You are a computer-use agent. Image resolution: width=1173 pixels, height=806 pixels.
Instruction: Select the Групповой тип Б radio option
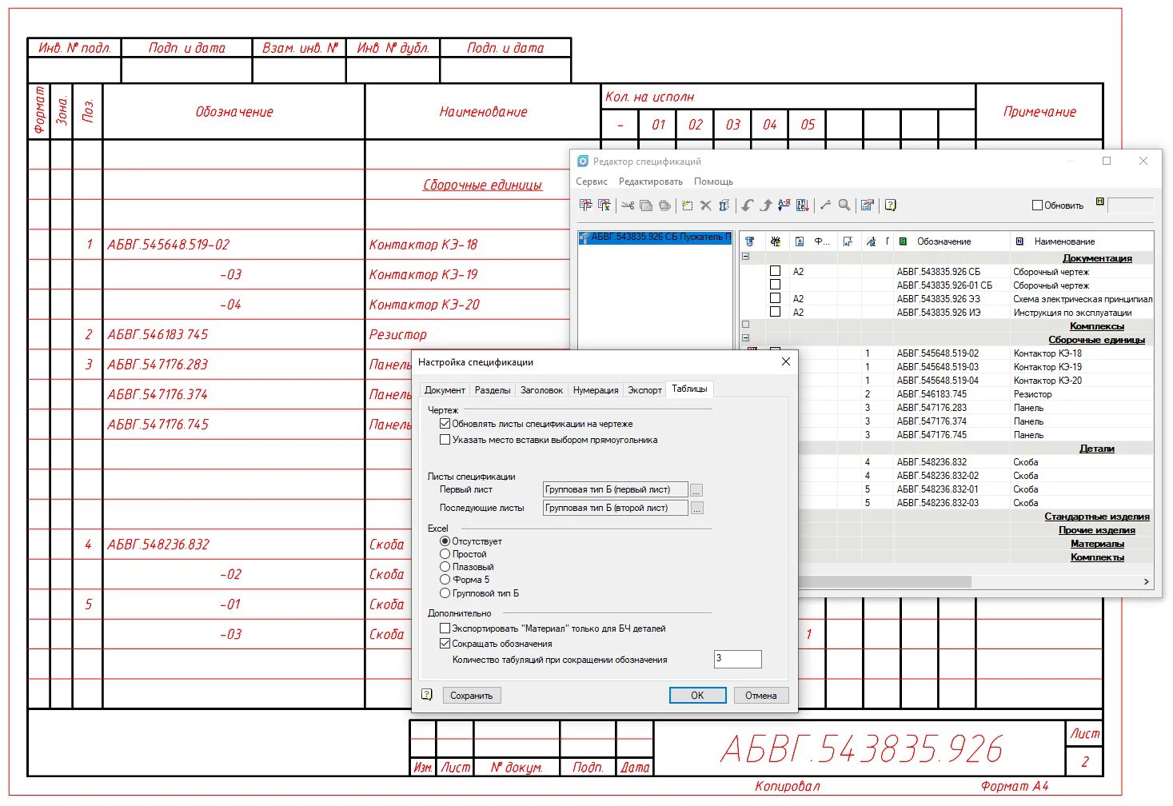click(x=445, y=593)
